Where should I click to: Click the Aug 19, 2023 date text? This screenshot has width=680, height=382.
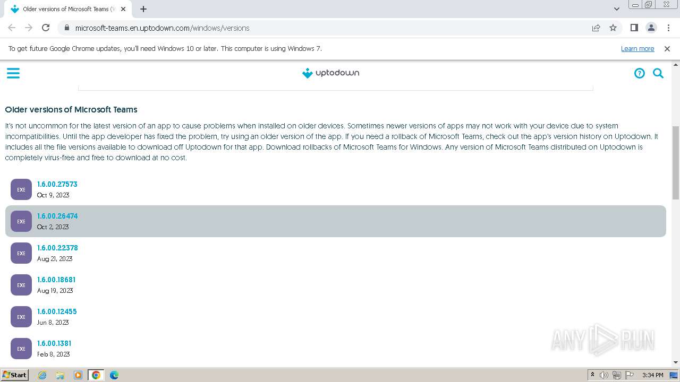pyautogui.click(x=55, y=291)
